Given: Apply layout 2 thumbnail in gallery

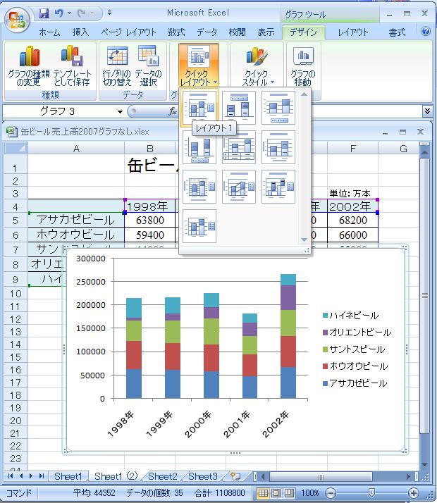Looking at the screenshot, I should click(x=239, y=108).
